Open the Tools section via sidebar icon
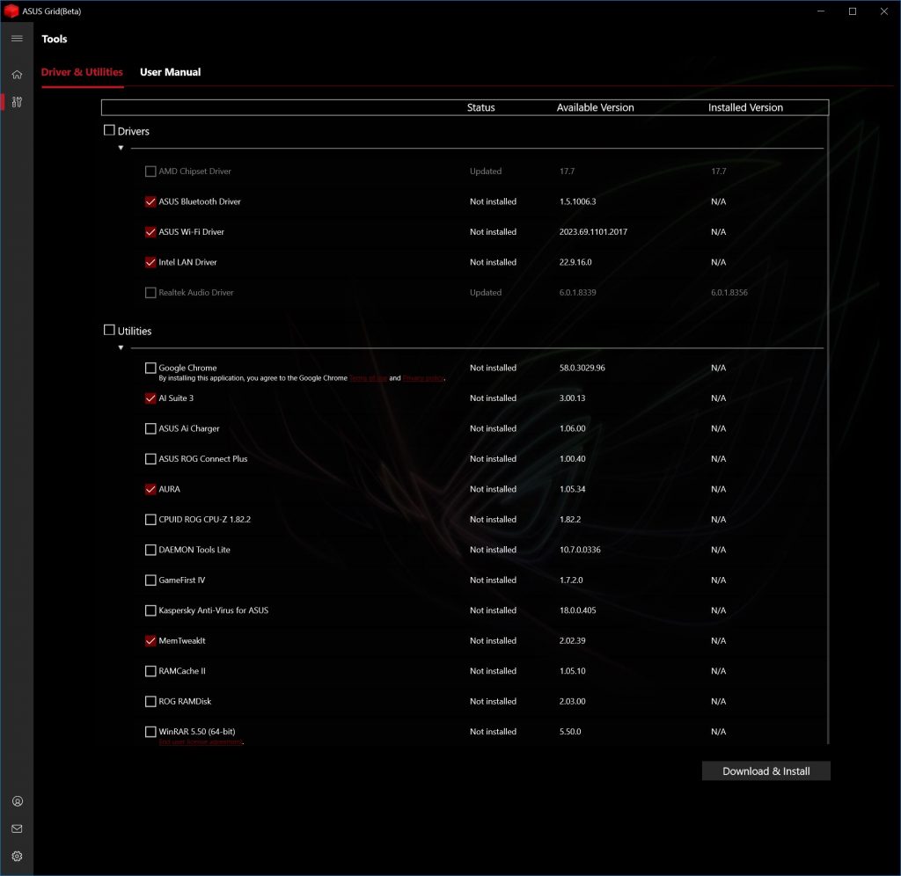 pos(16,102)
